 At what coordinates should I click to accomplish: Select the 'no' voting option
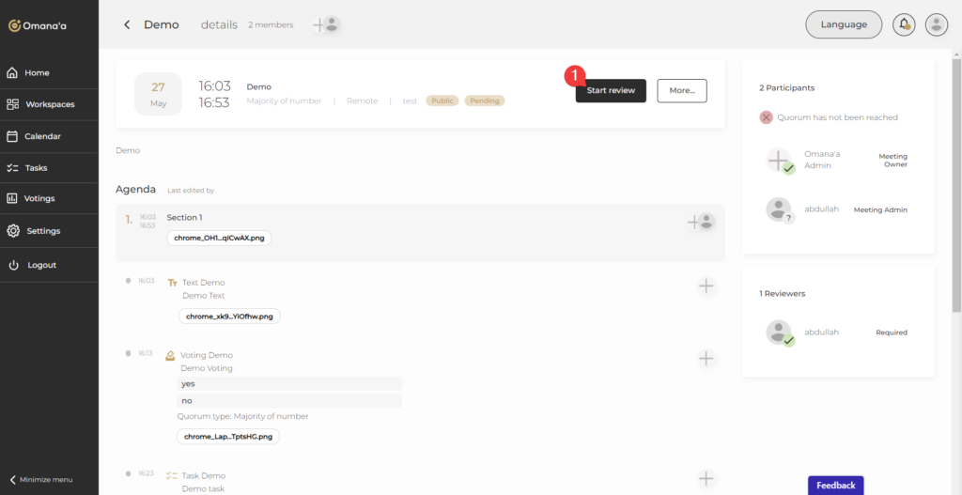click(289, 400)
